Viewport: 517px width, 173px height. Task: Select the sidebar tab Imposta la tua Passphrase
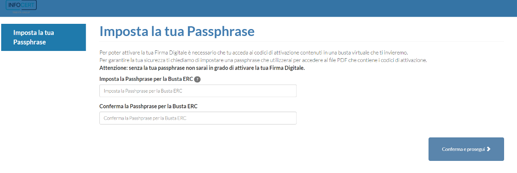pyautogui.click(x=44, y=37)
